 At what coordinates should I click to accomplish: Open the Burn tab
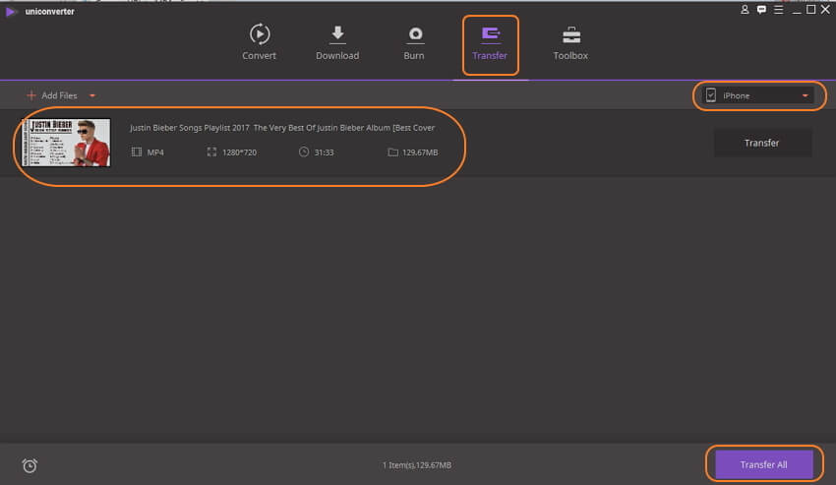coord(414,42)
